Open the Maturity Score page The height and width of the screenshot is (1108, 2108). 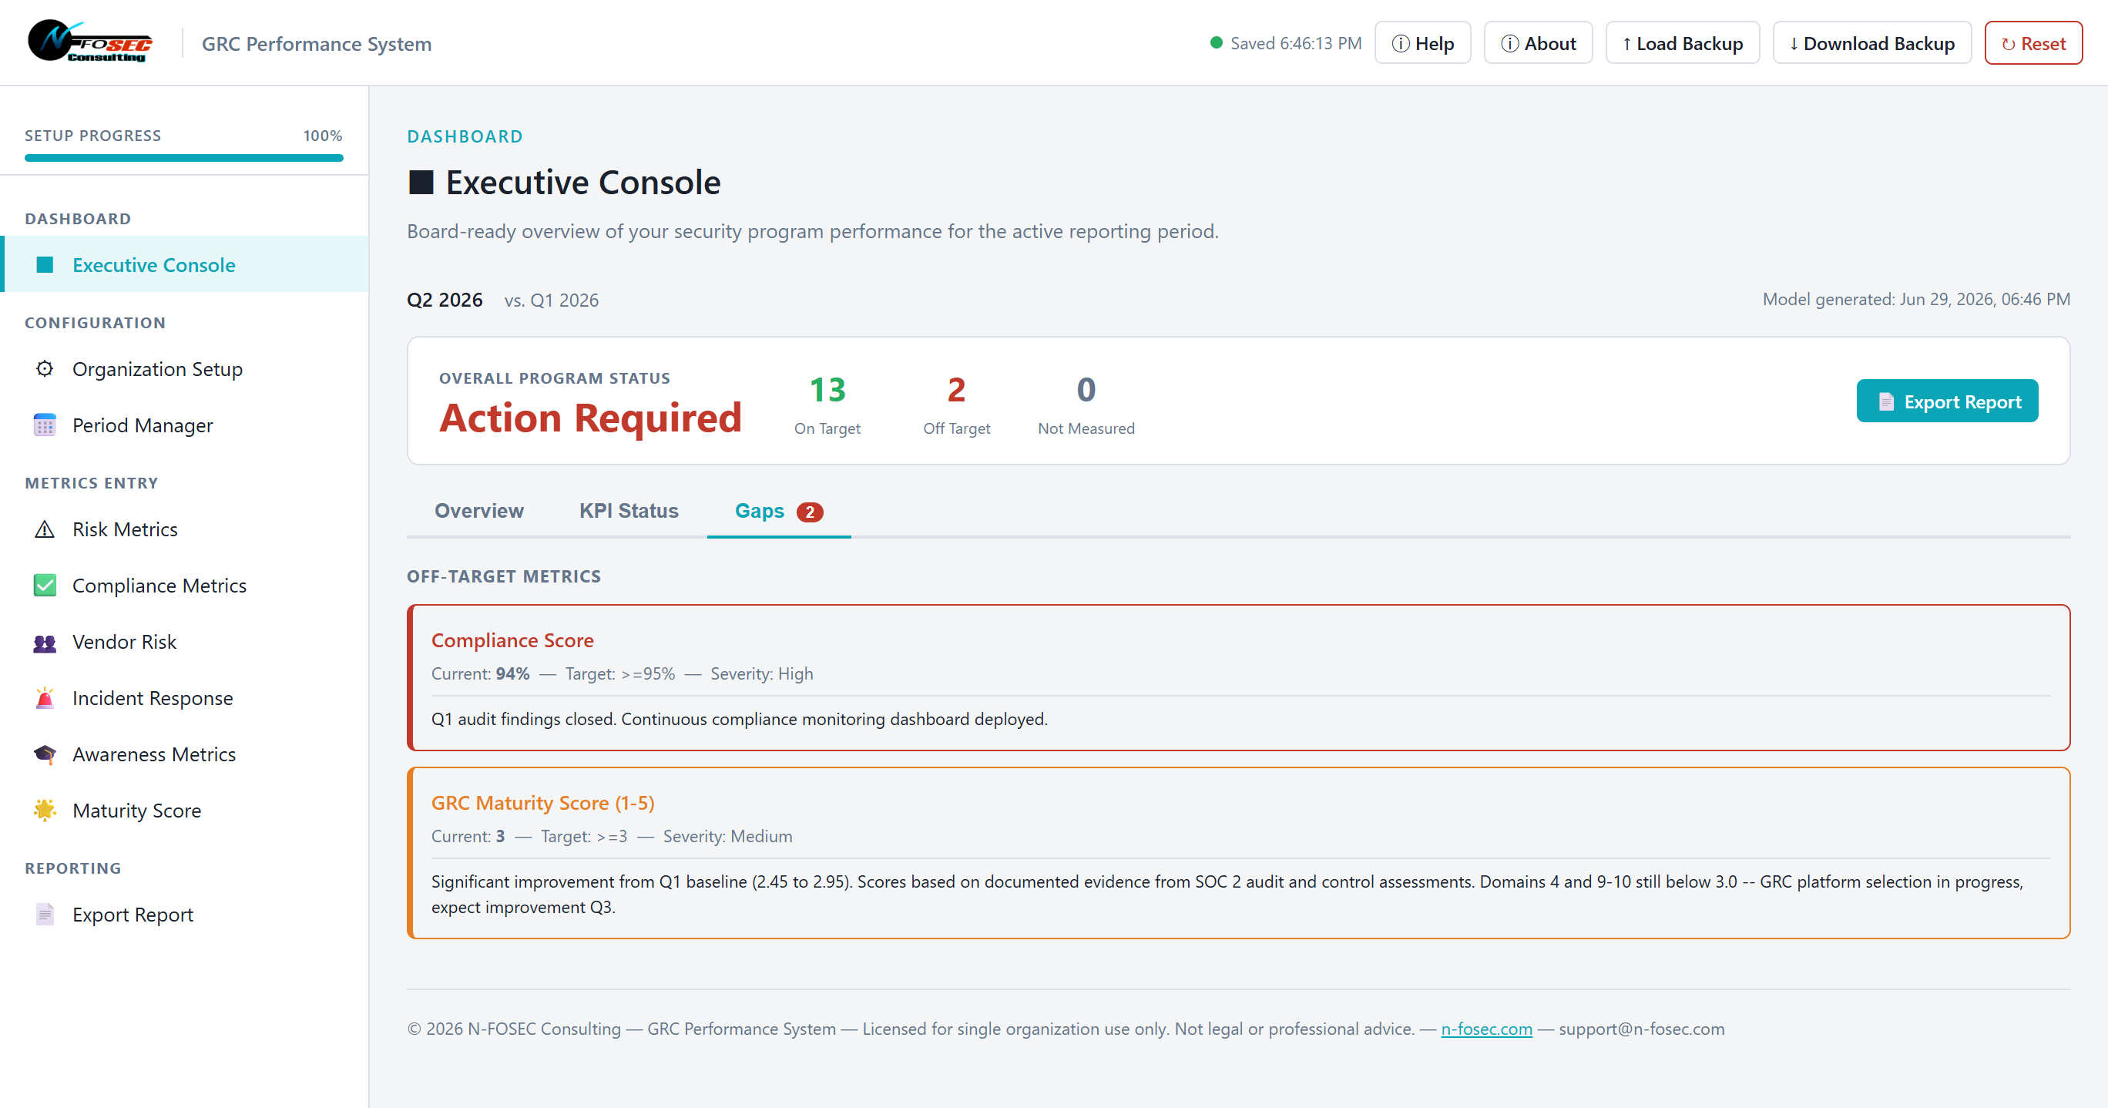point(184,811)
